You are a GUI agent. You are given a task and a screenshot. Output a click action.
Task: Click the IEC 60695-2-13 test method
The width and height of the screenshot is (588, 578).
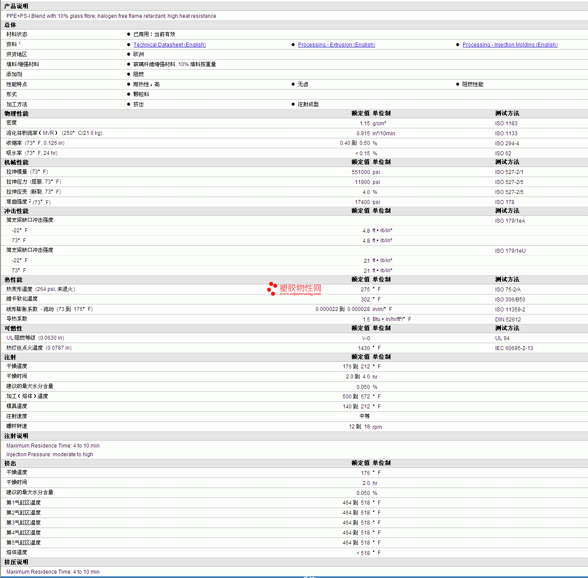tap(514, 348)
